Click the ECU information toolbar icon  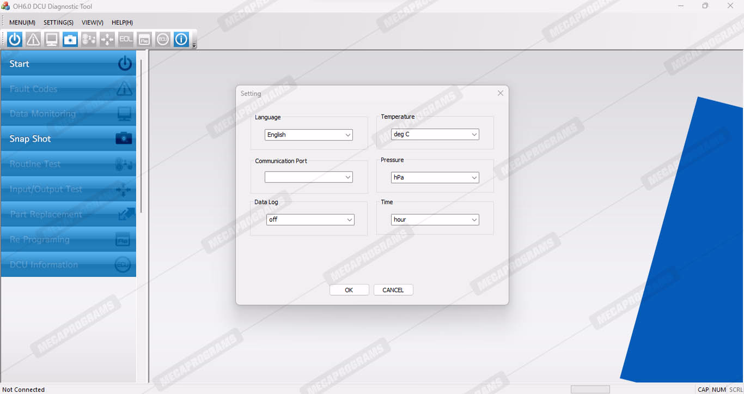(163, 39)
